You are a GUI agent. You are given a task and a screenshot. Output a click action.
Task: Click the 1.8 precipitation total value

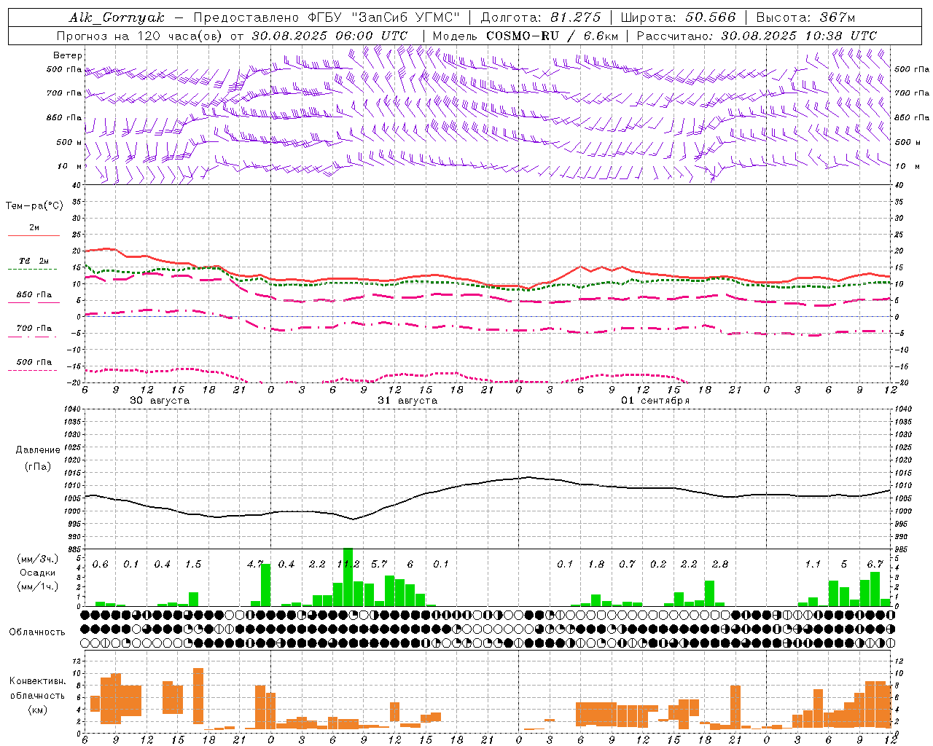[596, 565]
